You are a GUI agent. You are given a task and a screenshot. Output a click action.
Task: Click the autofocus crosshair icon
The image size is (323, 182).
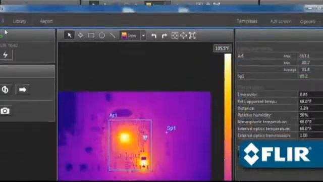(183, 36)
